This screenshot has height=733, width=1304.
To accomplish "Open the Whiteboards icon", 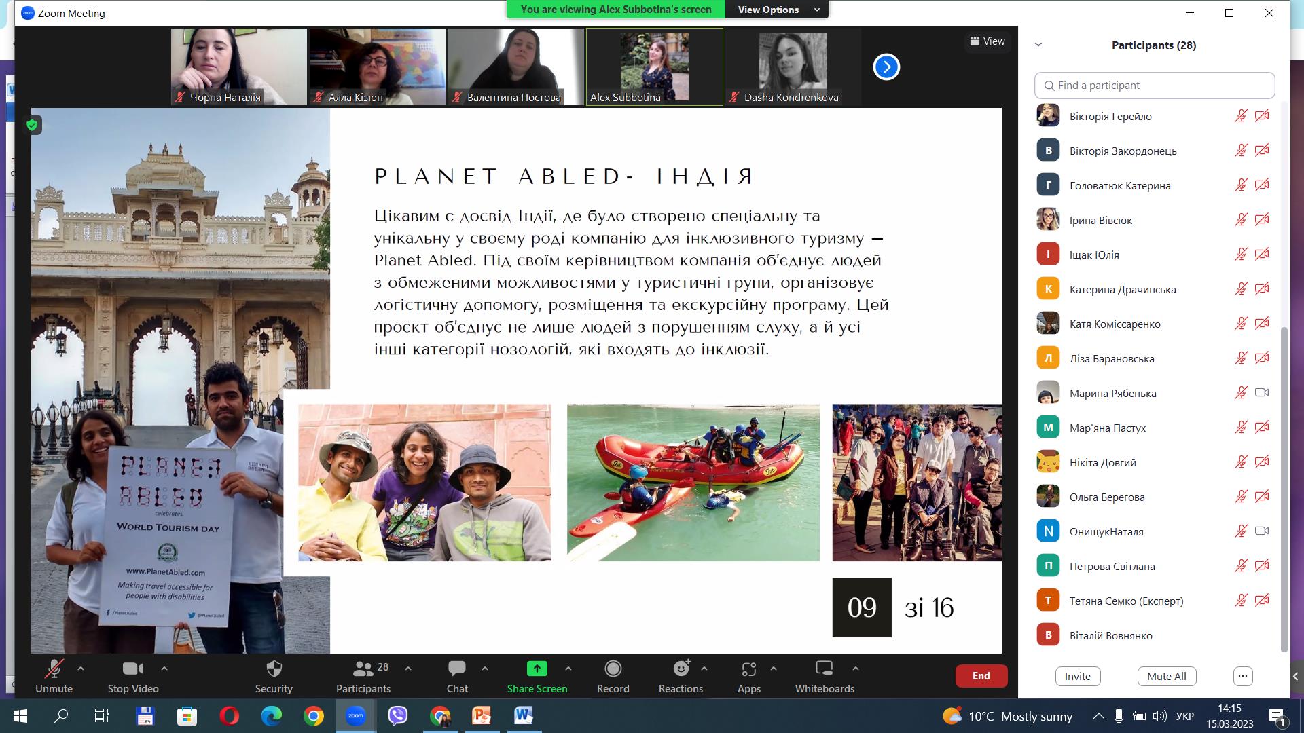I will tap(824, 669).
